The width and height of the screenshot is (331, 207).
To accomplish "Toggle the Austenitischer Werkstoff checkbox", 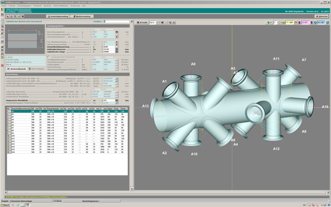I will tap(48, 57).
